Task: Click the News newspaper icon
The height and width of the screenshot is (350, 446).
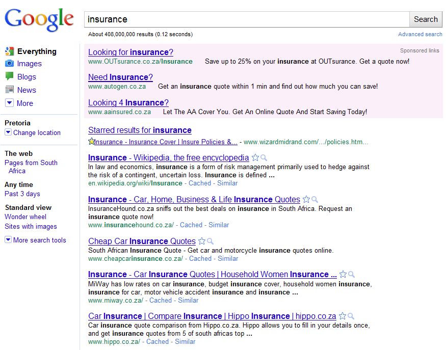Action: [9, 90]
